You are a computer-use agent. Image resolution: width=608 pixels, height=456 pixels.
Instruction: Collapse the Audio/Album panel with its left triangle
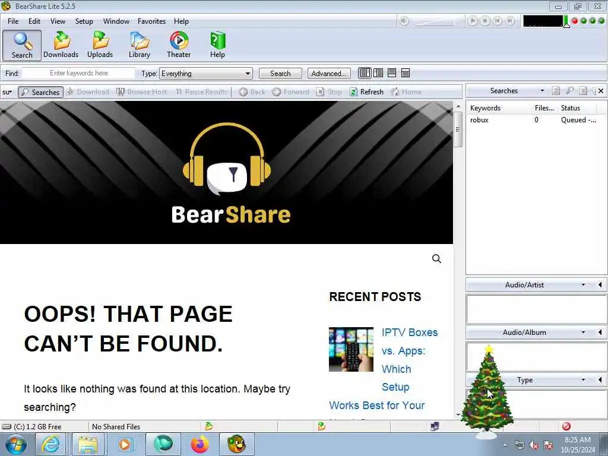(x=600, y=332)
